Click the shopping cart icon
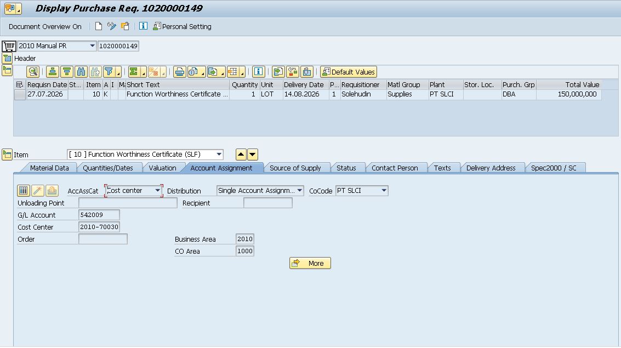 pos(9,46)
